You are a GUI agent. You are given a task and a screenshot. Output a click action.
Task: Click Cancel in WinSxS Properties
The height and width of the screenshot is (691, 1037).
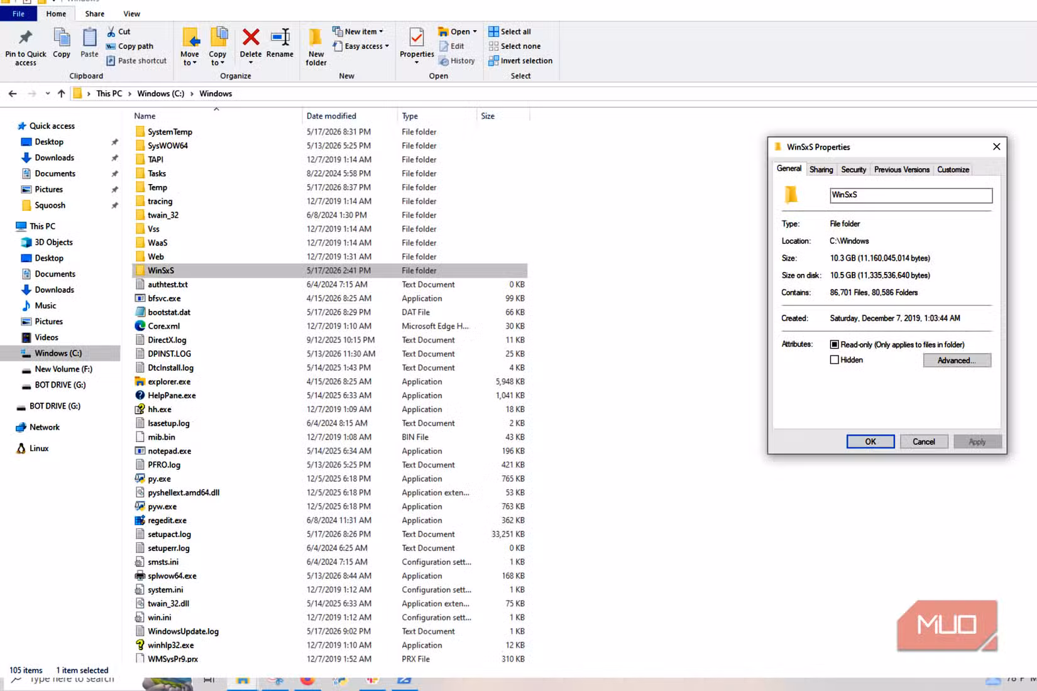tap(924, 442)
